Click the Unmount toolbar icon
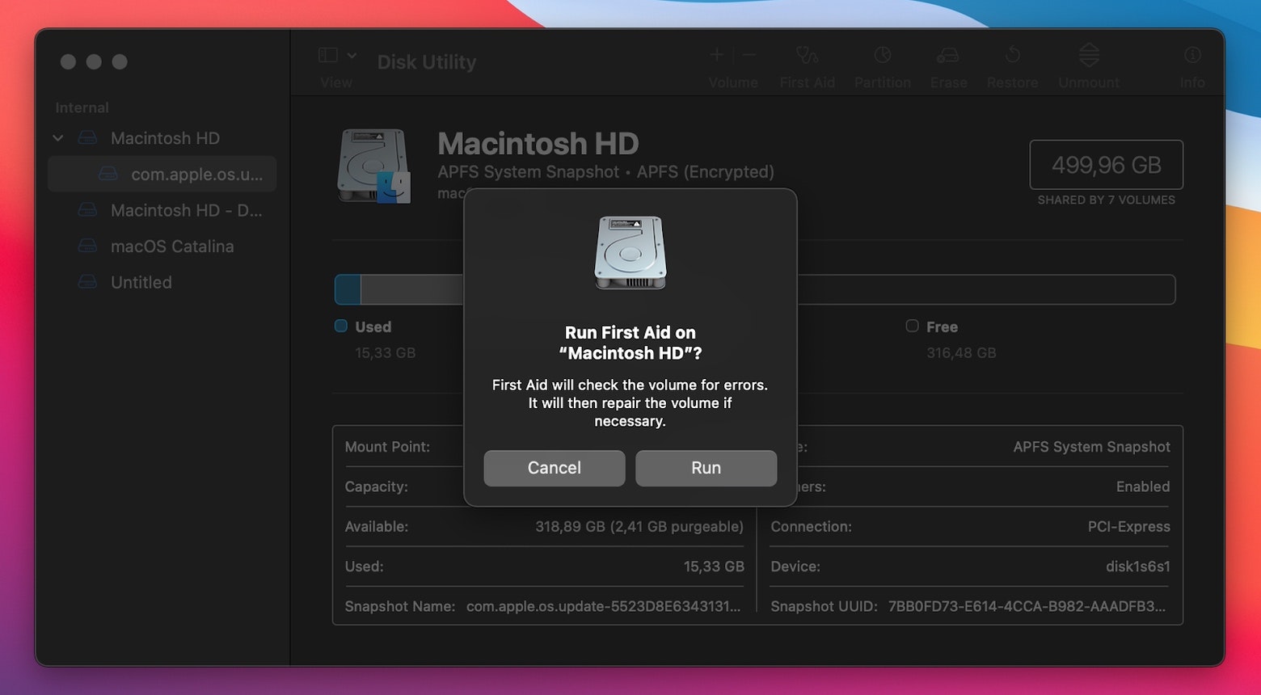1261x695 pixels. coord(1089,55)
